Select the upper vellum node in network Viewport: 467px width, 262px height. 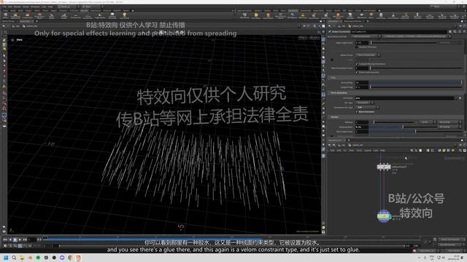coord(384,167)
